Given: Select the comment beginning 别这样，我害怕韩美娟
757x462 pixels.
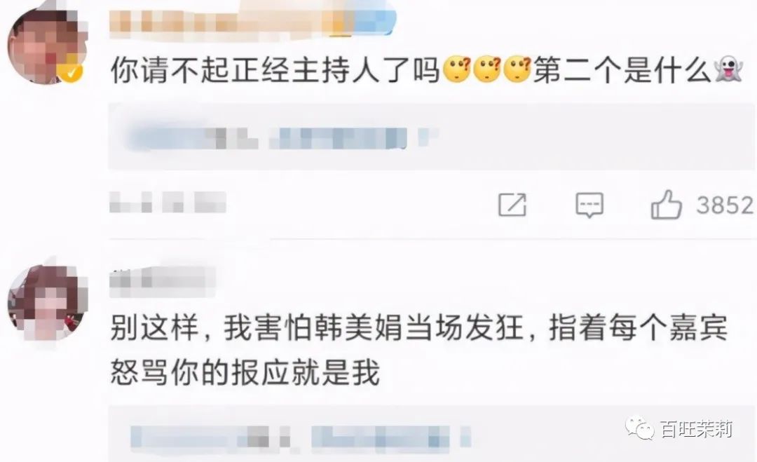Looking at the screenshot, I should [419, 350].
